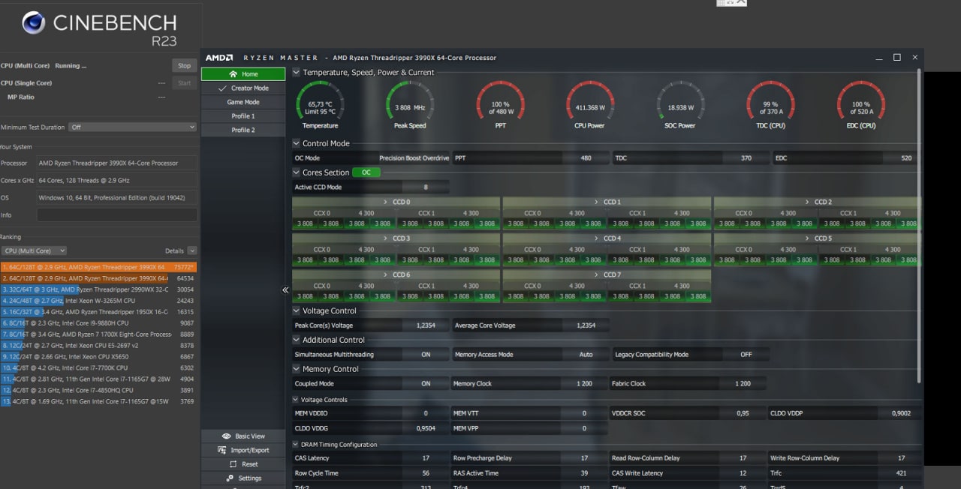Image resolution: width=961 pixels, height=489 pixels.
Task: Click the Active CCD Mode value 8
Action: point(426,187)
